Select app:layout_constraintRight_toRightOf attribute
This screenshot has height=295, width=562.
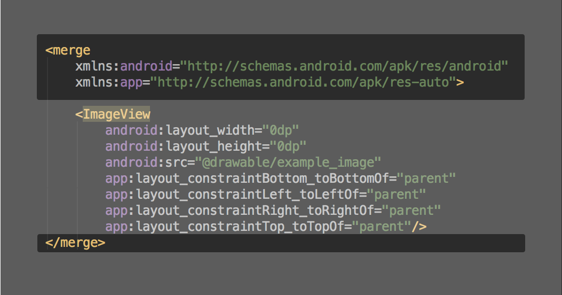point(240,211)
